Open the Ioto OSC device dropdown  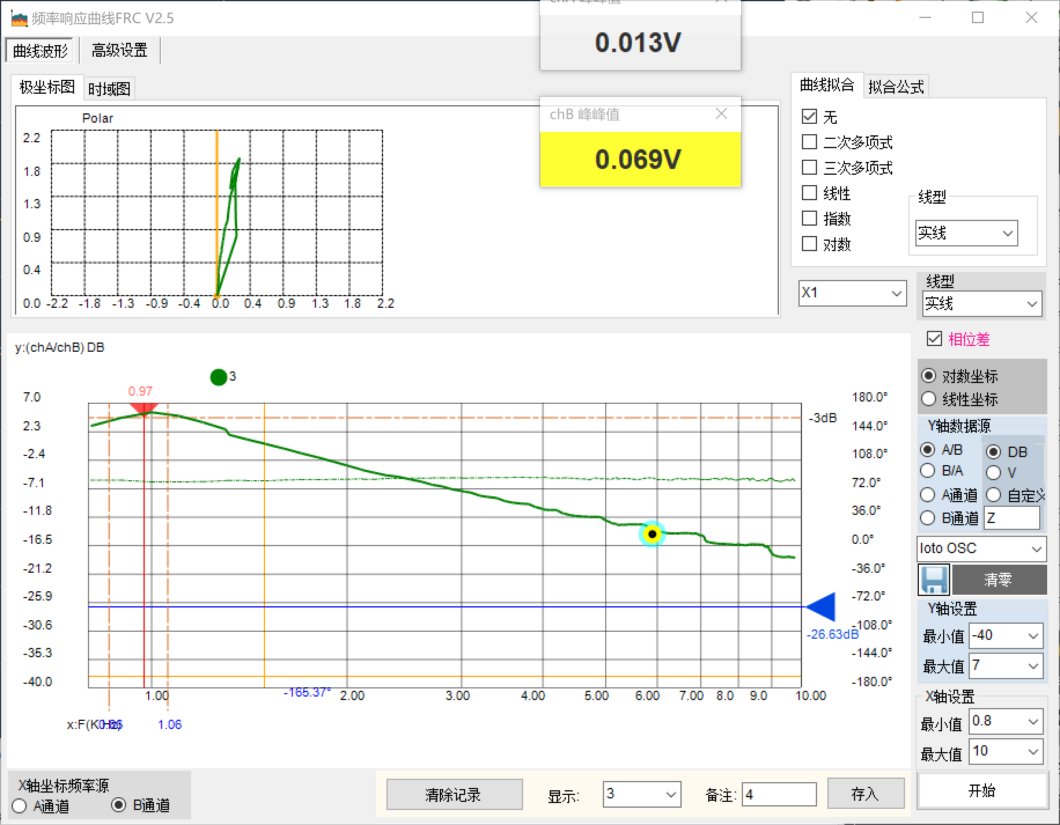[x=981, y=548]
